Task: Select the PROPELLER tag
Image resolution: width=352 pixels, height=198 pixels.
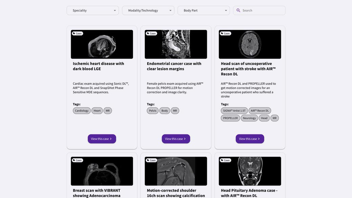Action: click(230, 118)
